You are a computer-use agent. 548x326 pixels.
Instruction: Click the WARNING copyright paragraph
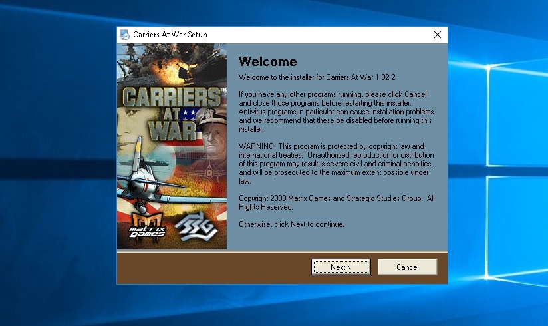(337, 164)
